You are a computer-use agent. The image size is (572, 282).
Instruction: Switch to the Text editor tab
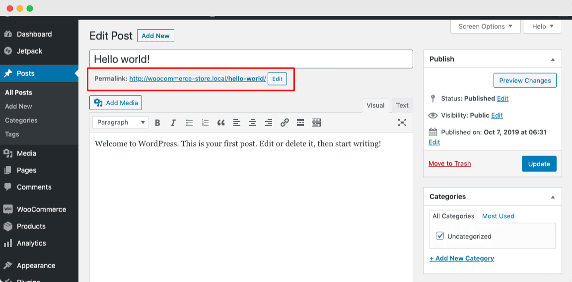point(402,105)
